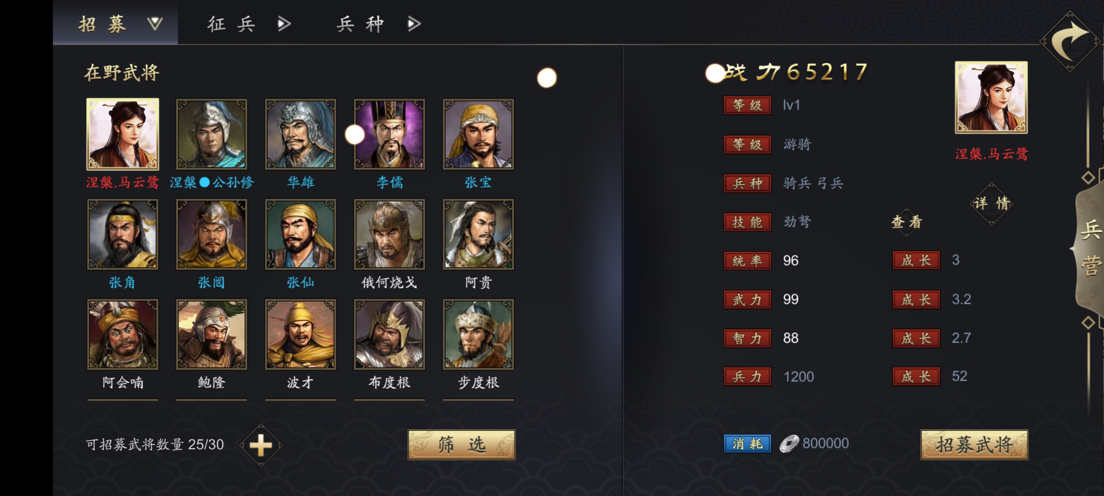Image resolution: width=1104 pixels, height=496 pixels.
Task: Click the 招募武将 recruit button
Action: [974, 445]
